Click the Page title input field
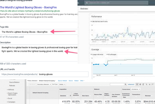The height and width of the screenshot is (104, 155). [39, 32]
